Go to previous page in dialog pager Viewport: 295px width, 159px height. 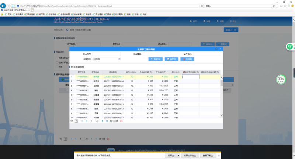[86, 121]
